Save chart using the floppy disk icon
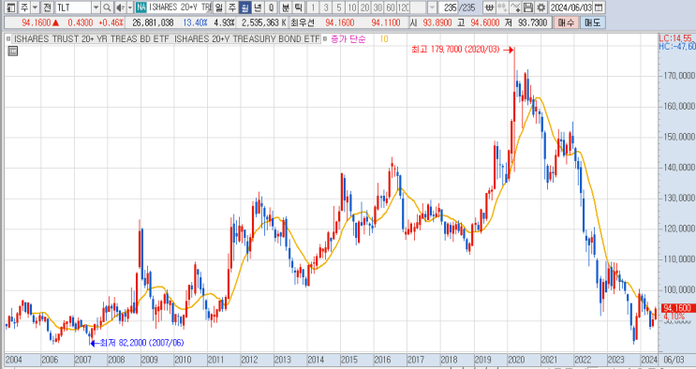Viewport: 696px width, 369px height. pos(527,7)
